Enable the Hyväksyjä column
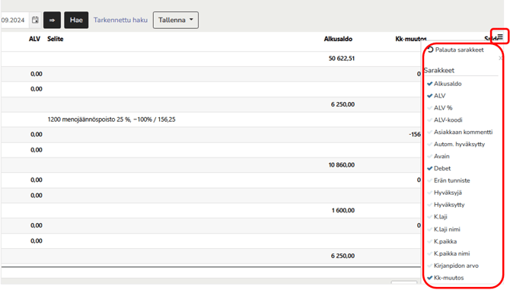The height and width of the screenshot is (290, 510). (x=445, y=193)
